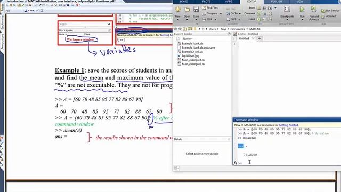Close the Untitled editor tab
The image size is (341, 192).
click(253, 38)
